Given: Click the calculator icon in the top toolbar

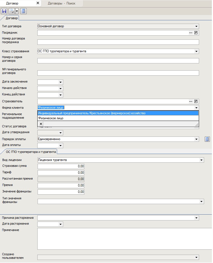Looking at the screenshot, I should click(24, 11).
